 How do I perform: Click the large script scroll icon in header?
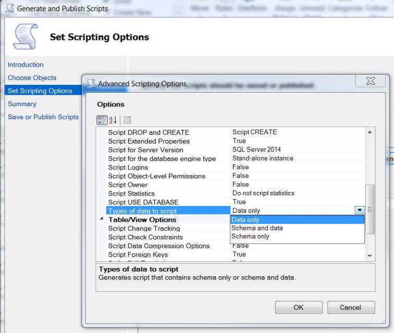point(26,36)
